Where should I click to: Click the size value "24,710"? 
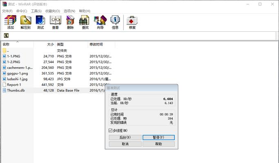(x=49, y=56)
